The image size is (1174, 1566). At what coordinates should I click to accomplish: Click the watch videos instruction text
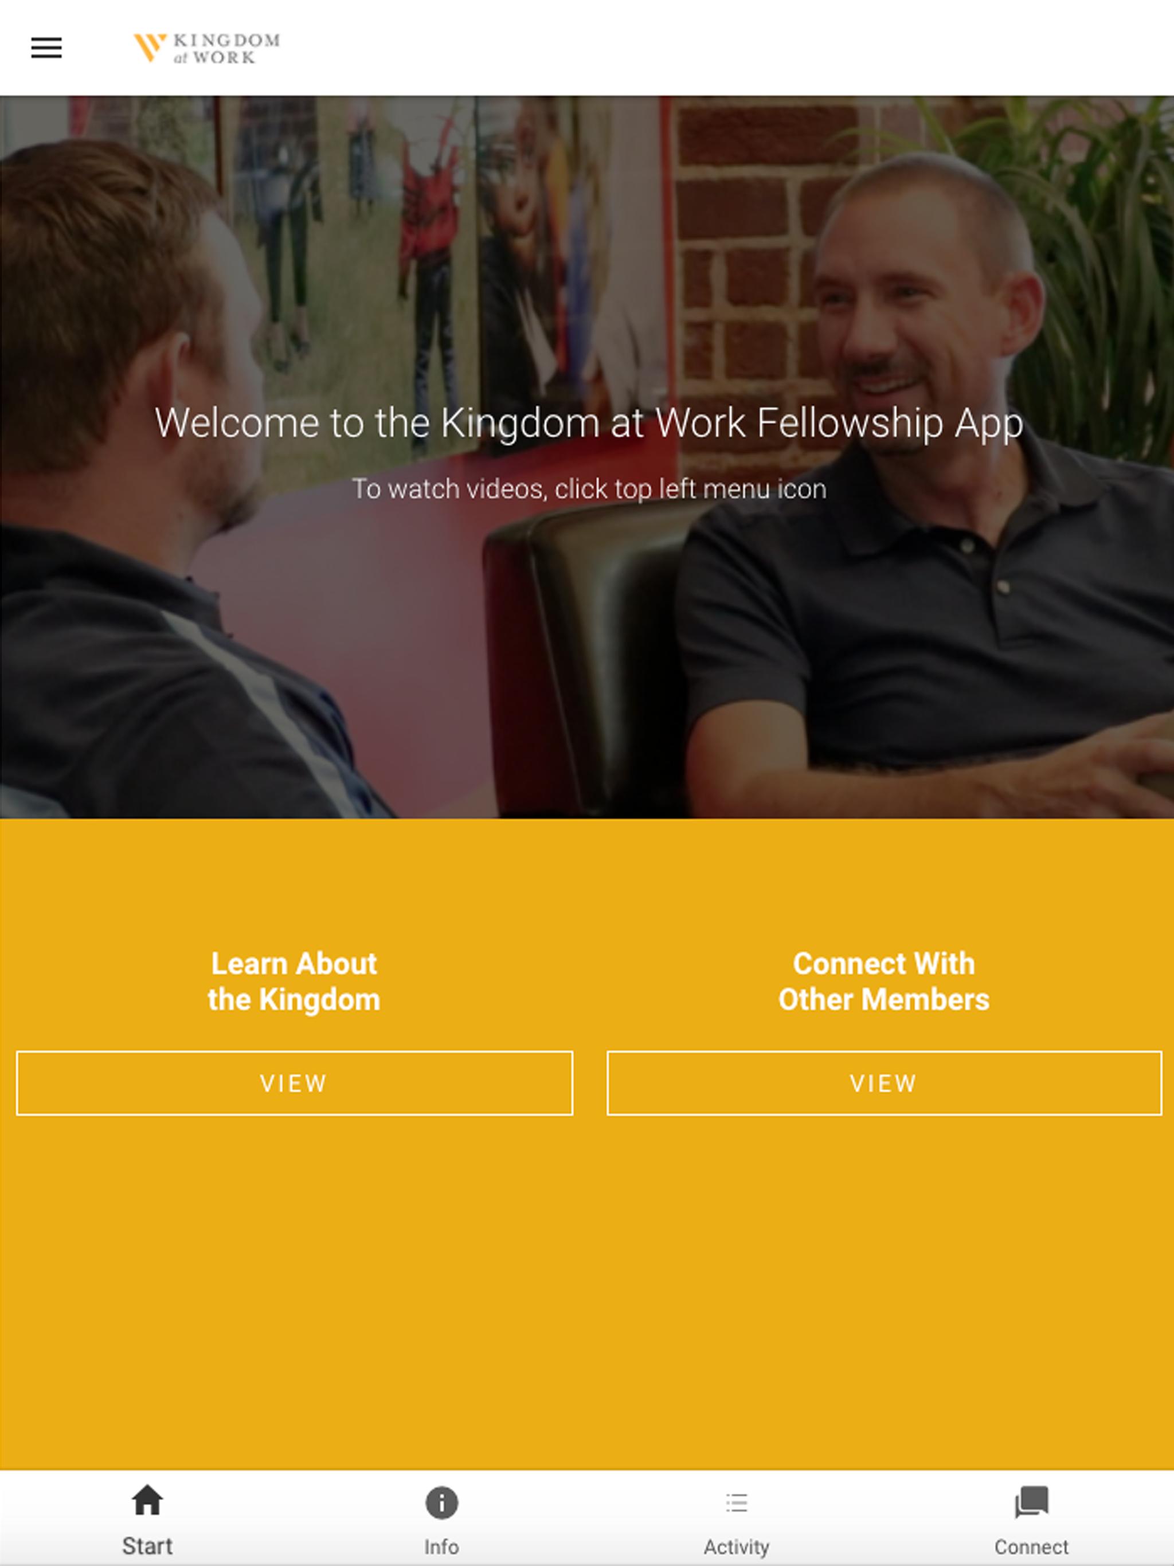coord(588,489)
